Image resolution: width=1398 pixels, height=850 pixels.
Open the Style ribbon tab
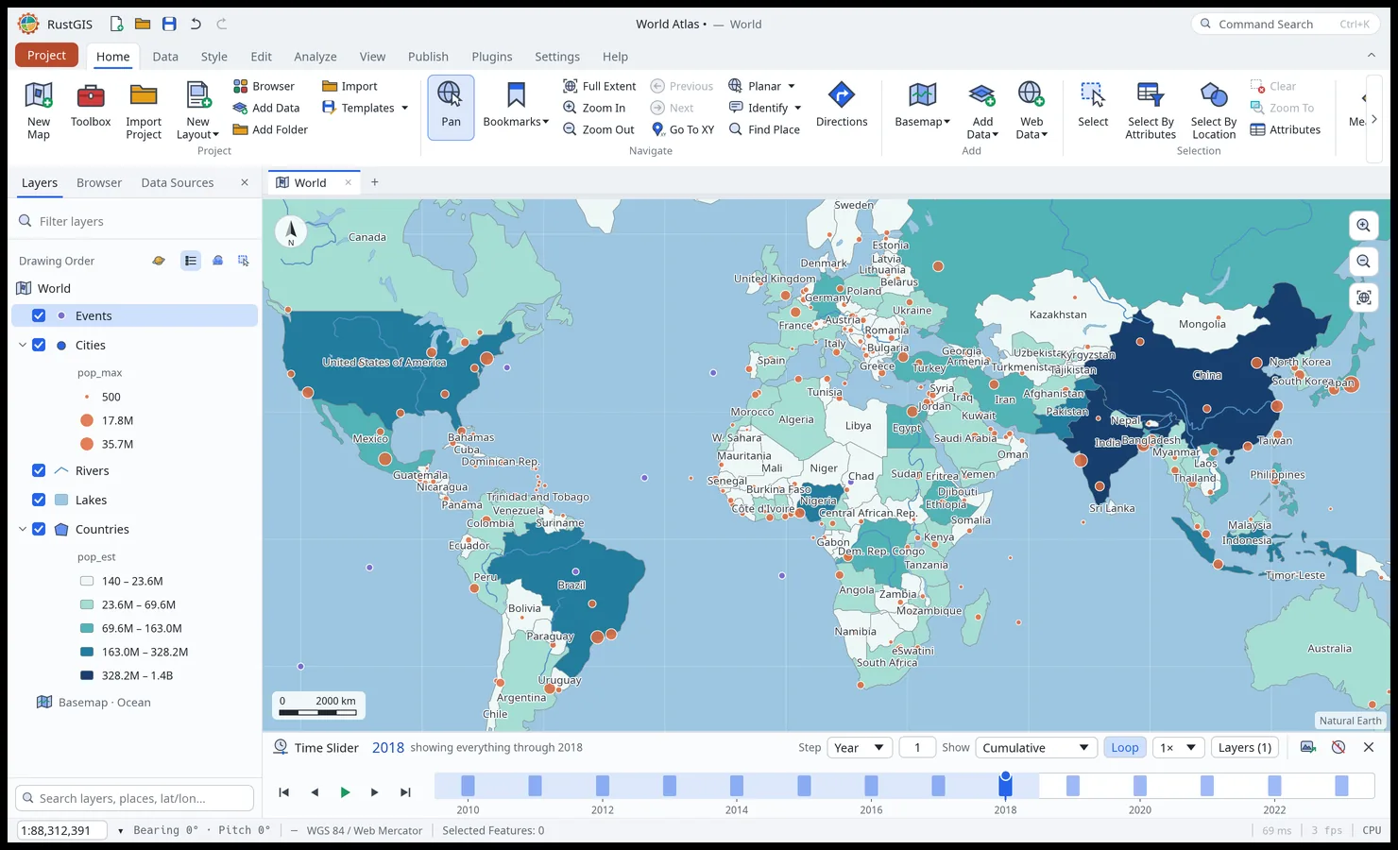(x=214, y=57)
